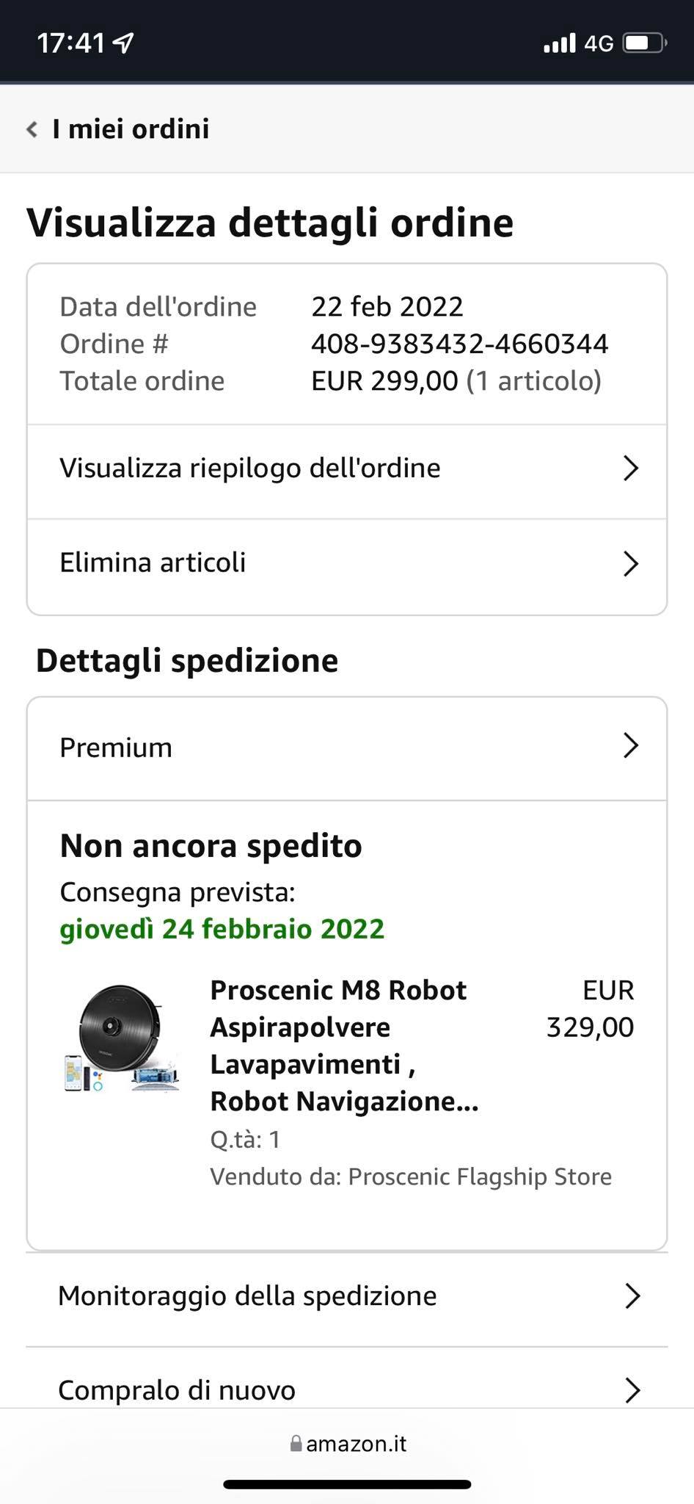The height and width of the screenshot is (1504, 694).
Task: Tap the Compralo di nuovo chevron
Action: tap(632, 1390)
